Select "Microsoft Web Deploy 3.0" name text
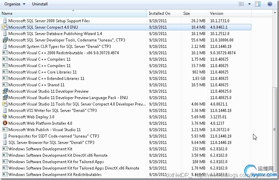Image resolution: width=279 pixels, height=180 pixels. [31, 117]
